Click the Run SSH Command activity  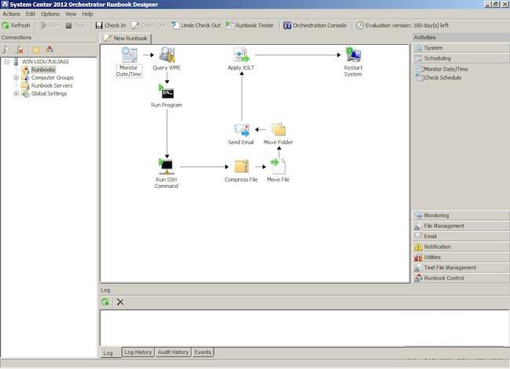click(x=166, y=165)
